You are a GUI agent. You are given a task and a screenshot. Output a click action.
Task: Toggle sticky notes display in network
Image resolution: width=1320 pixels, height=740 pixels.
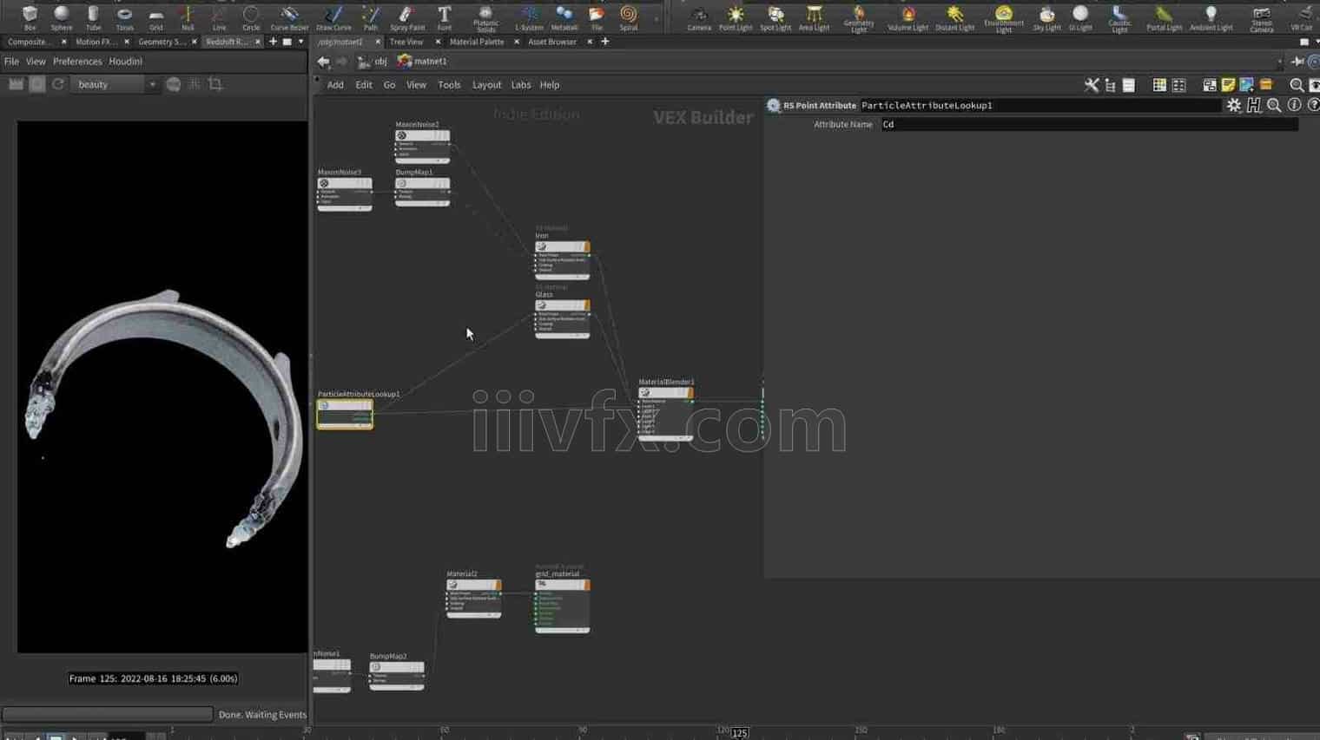click(x=1228, y=85)
